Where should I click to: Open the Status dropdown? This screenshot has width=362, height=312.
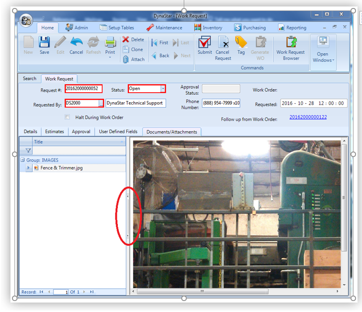(162, 89)
